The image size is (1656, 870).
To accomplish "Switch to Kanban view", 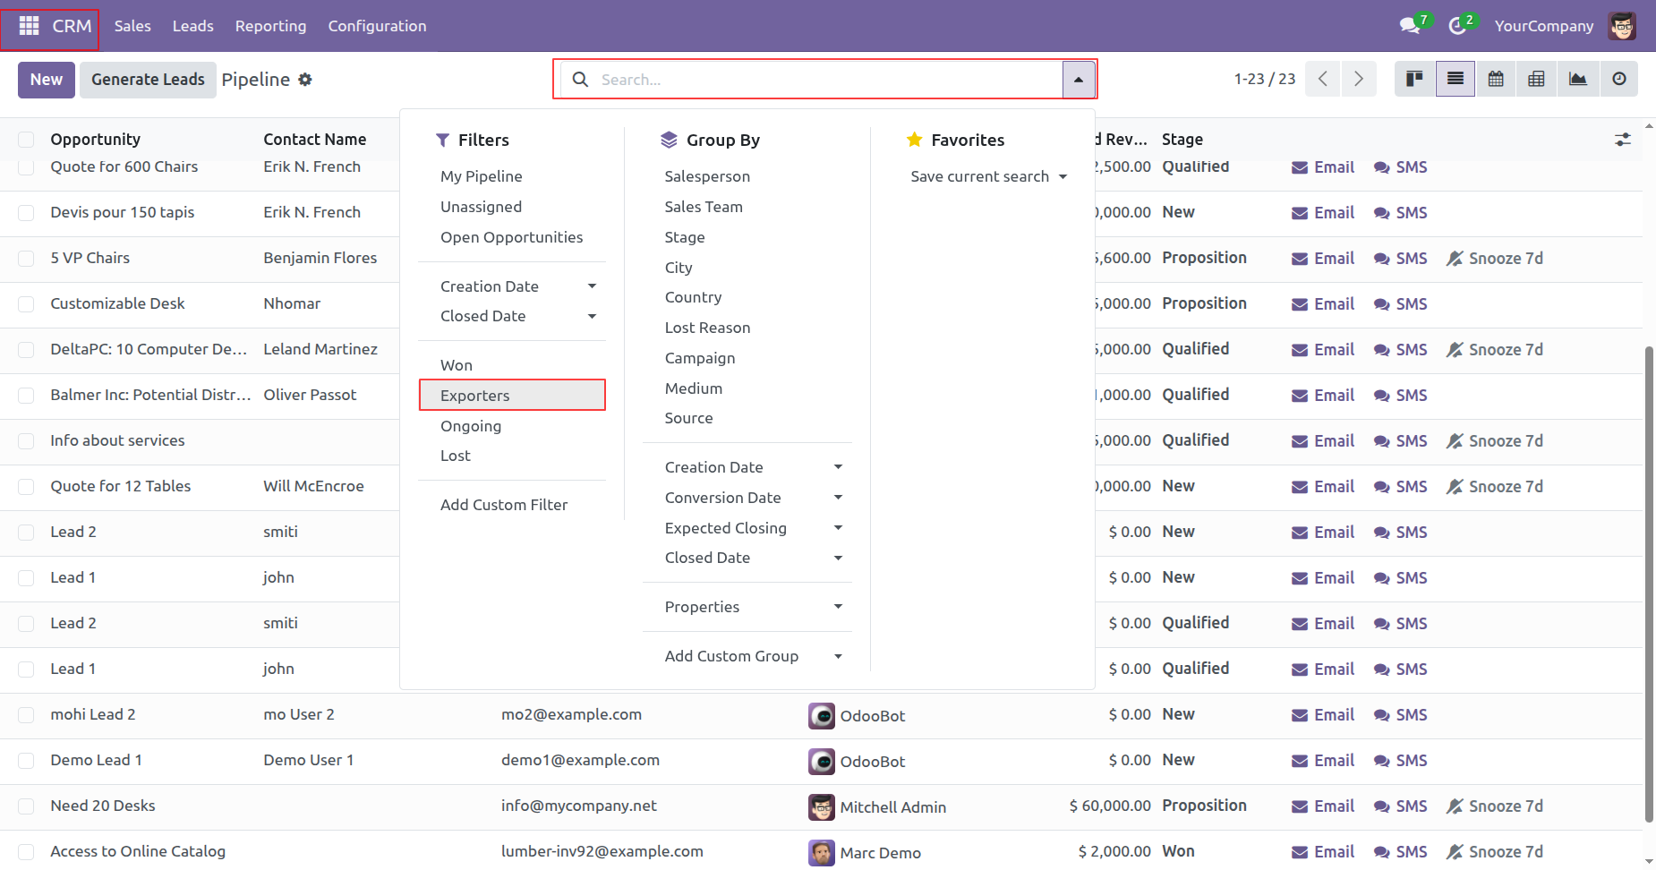I will (x=1414, y=79).
